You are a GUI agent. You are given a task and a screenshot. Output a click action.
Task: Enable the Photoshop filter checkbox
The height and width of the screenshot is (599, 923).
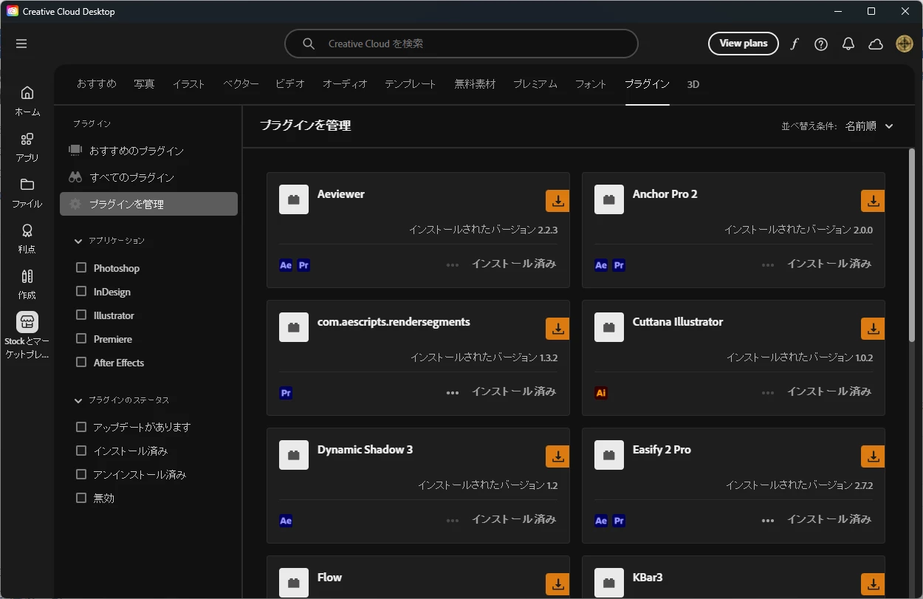[x=82, y=268]
